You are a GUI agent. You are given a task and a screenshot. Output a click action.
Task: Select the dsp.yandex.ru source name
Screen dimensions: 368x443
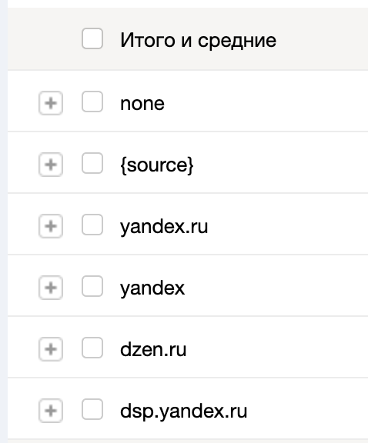point(183,411)
